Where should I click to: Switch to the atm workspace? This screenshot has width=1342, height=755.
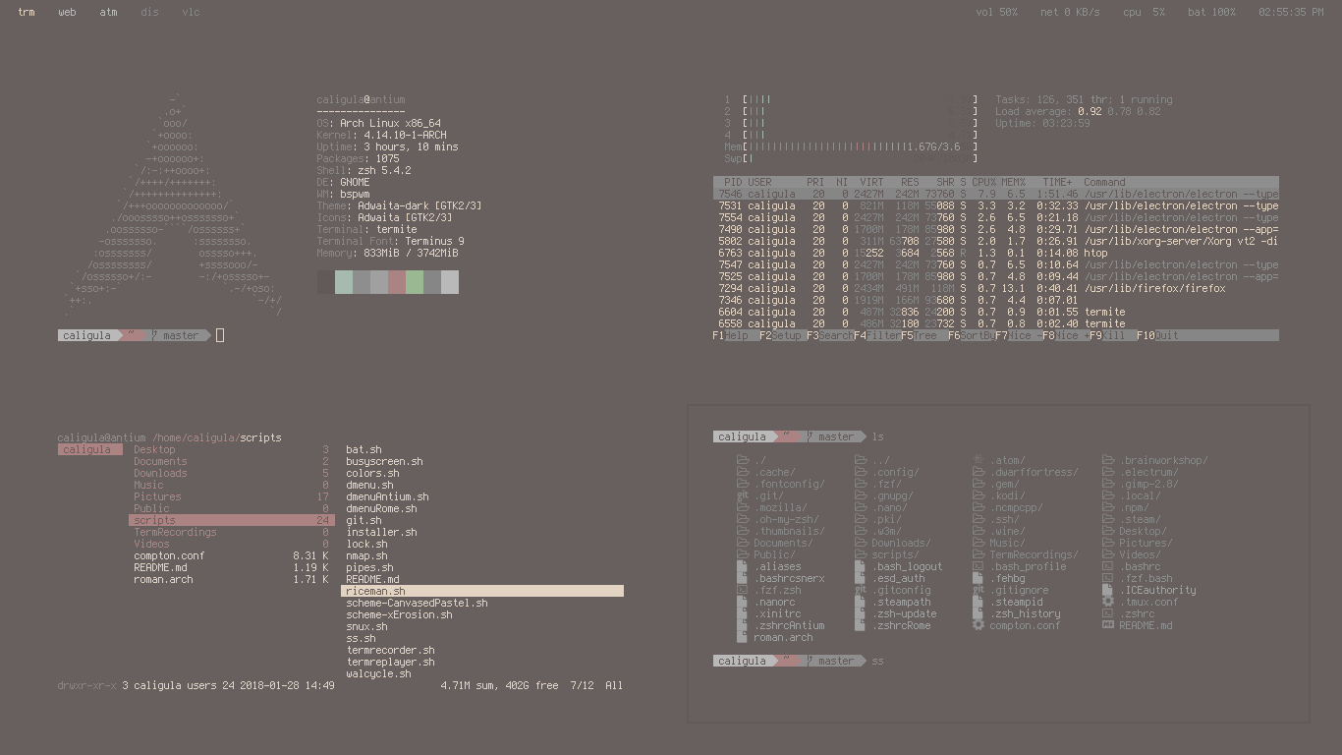(108, 12)
